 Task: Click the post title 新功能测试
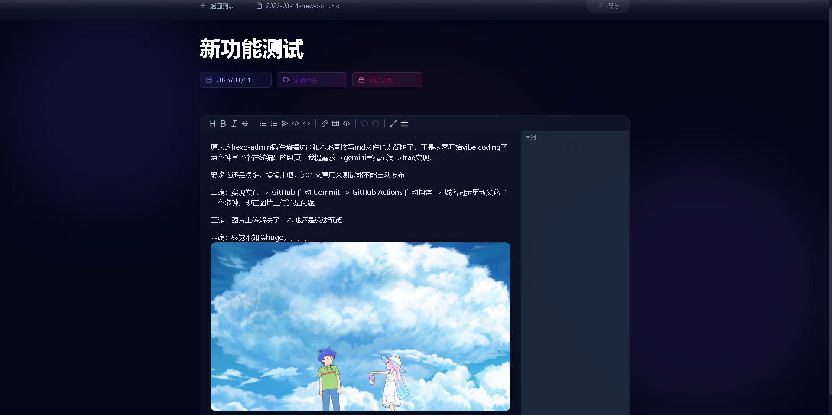pos(251,49)
